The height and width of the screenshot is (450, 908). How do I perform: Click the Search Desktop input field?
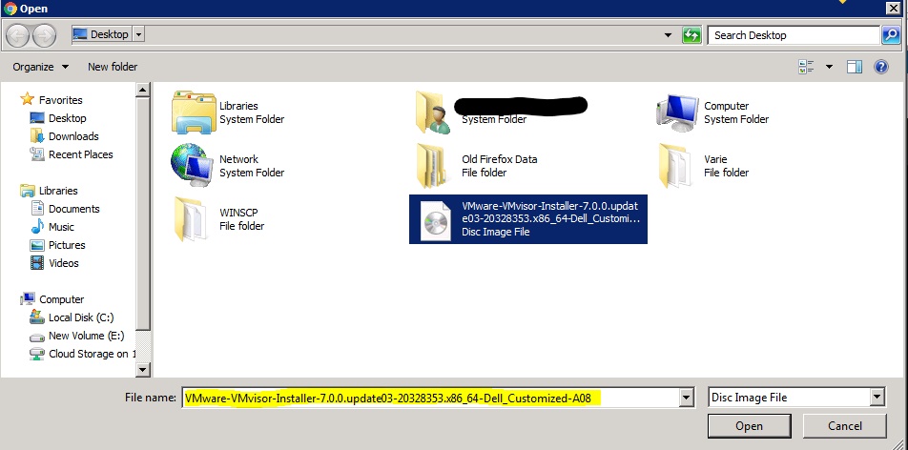[x=794, y=35]
